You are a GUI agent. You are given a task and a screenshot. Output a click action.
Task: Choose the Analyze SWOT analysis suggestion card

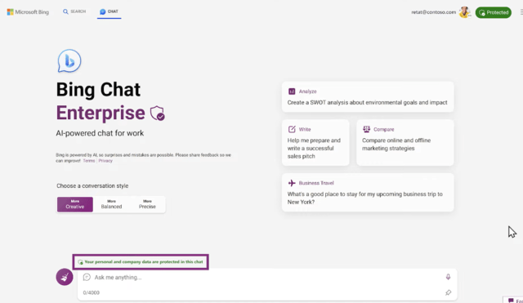click(368, 97)
